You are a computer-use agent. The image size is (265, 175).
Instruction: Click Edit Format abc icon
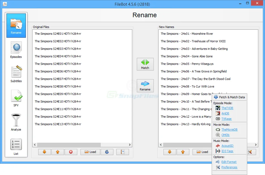point(218,162)
